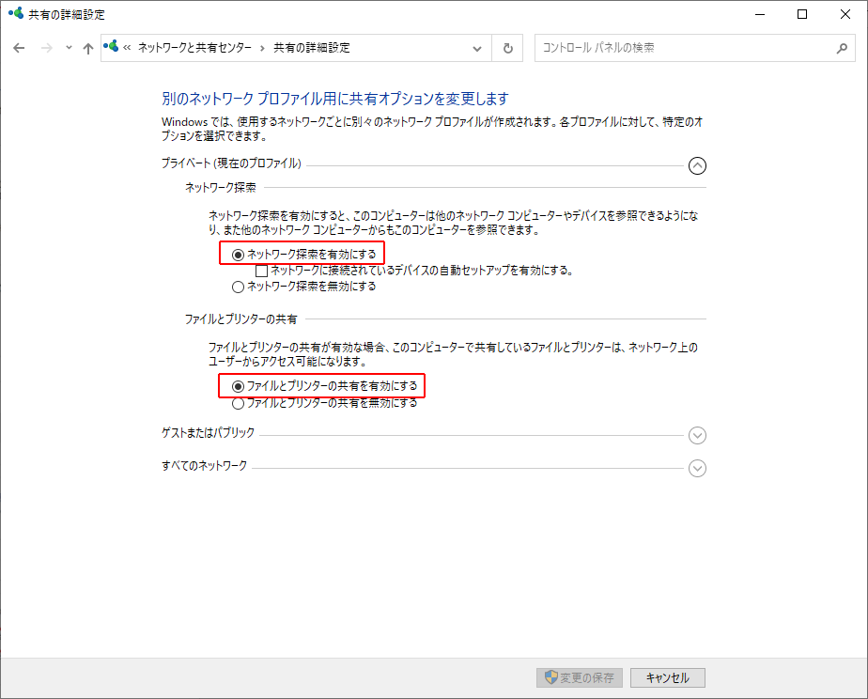Viewport: 868px width, 699px height.
Task: Select ネットワーク探索を無効にする radio button
Action: pyautogui.click(x=238, y=287)
